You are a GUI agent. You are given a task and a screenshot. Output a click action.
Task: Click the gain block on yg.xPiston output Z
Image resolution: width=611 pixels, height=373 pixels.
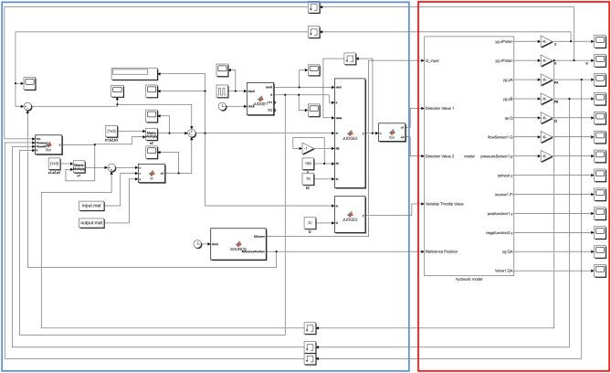(545, 40)
